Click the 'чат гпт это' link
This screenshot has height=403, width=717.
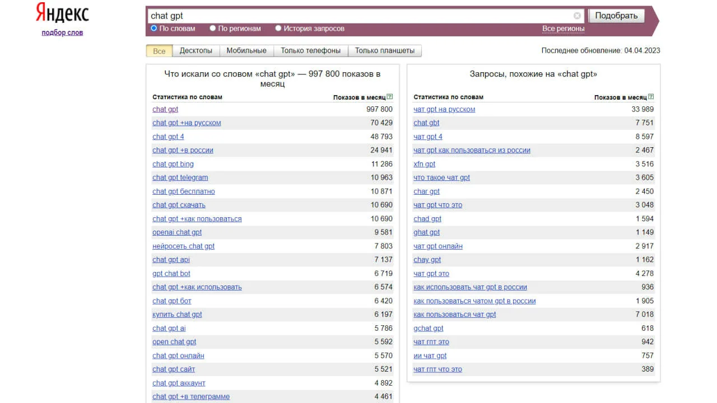[x=431, y=342]
